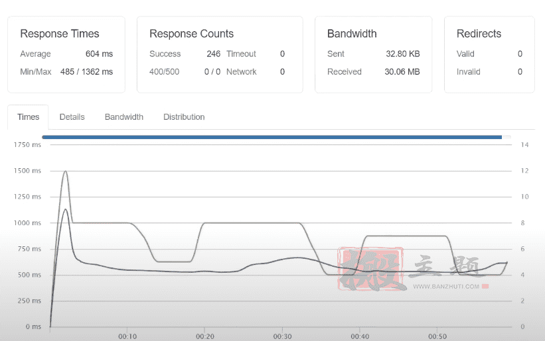Click the 250 ms axis label

tap(29, 301)
